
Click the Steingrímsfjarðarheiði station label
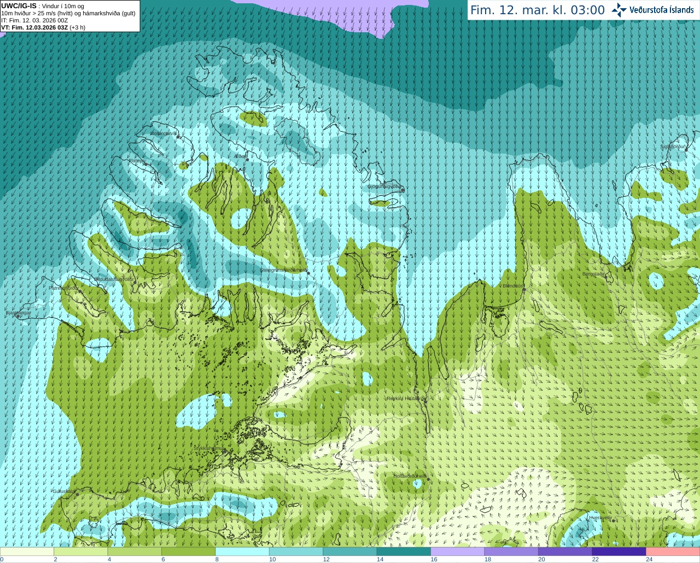(283, 270)
